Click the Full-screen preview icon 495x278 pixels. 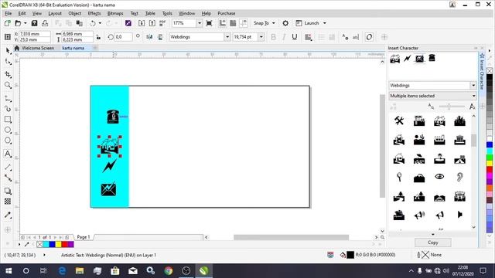point(209,23)
